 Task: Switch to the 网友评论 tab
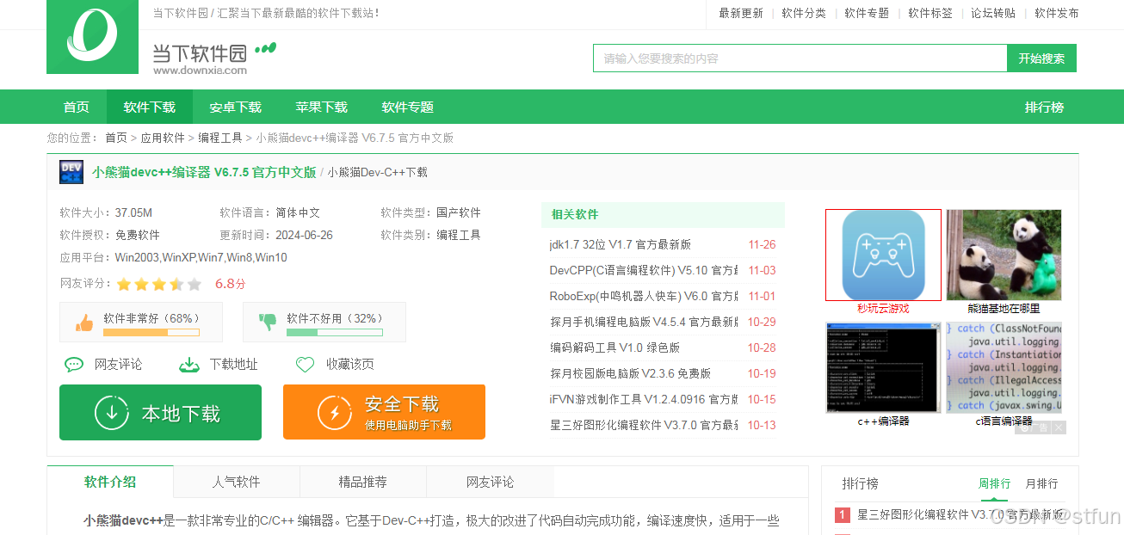[490, 482]
